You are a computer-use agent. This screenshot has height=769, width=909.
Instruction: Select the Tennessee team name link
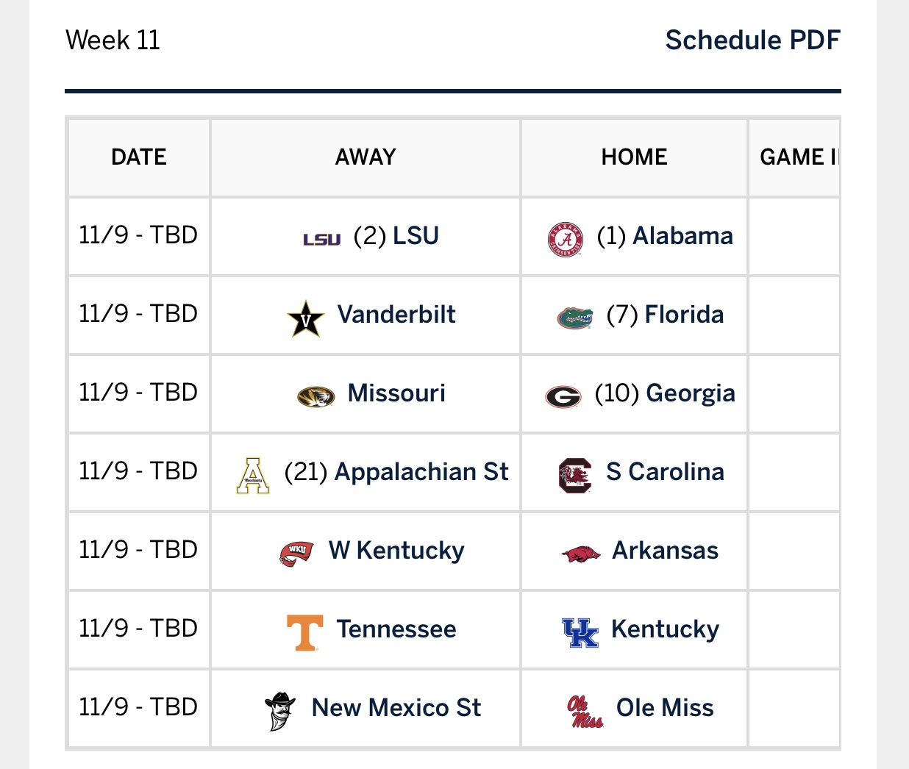(396, 629)
